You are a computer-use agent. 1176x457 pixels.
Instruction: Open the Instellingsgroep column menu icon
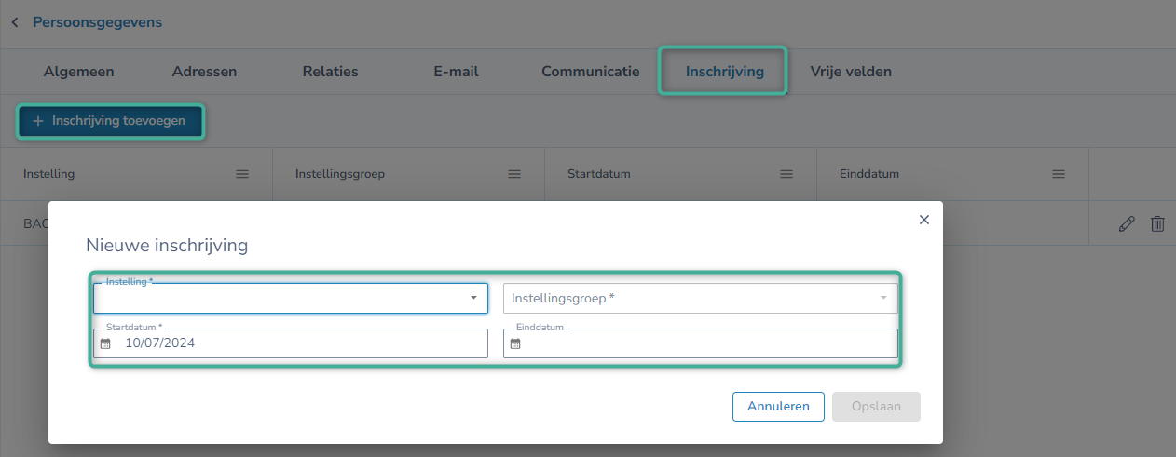coord(514,174)
